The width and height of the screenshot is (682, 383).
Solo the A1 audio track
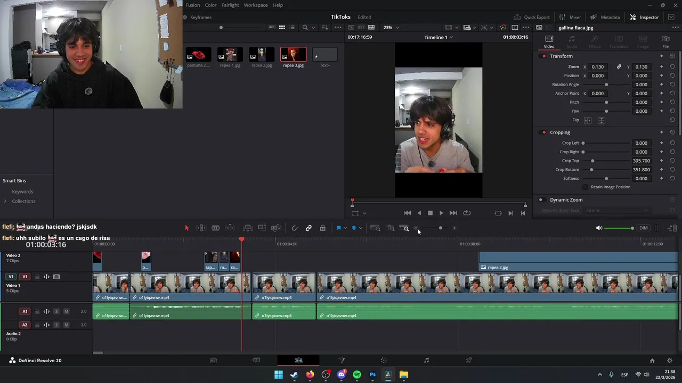coord(56,311)
